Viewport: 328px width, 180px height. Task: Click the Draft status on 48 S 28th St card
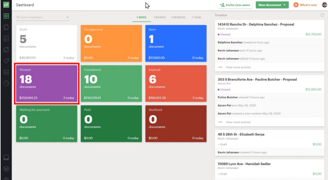pos(222,144)
